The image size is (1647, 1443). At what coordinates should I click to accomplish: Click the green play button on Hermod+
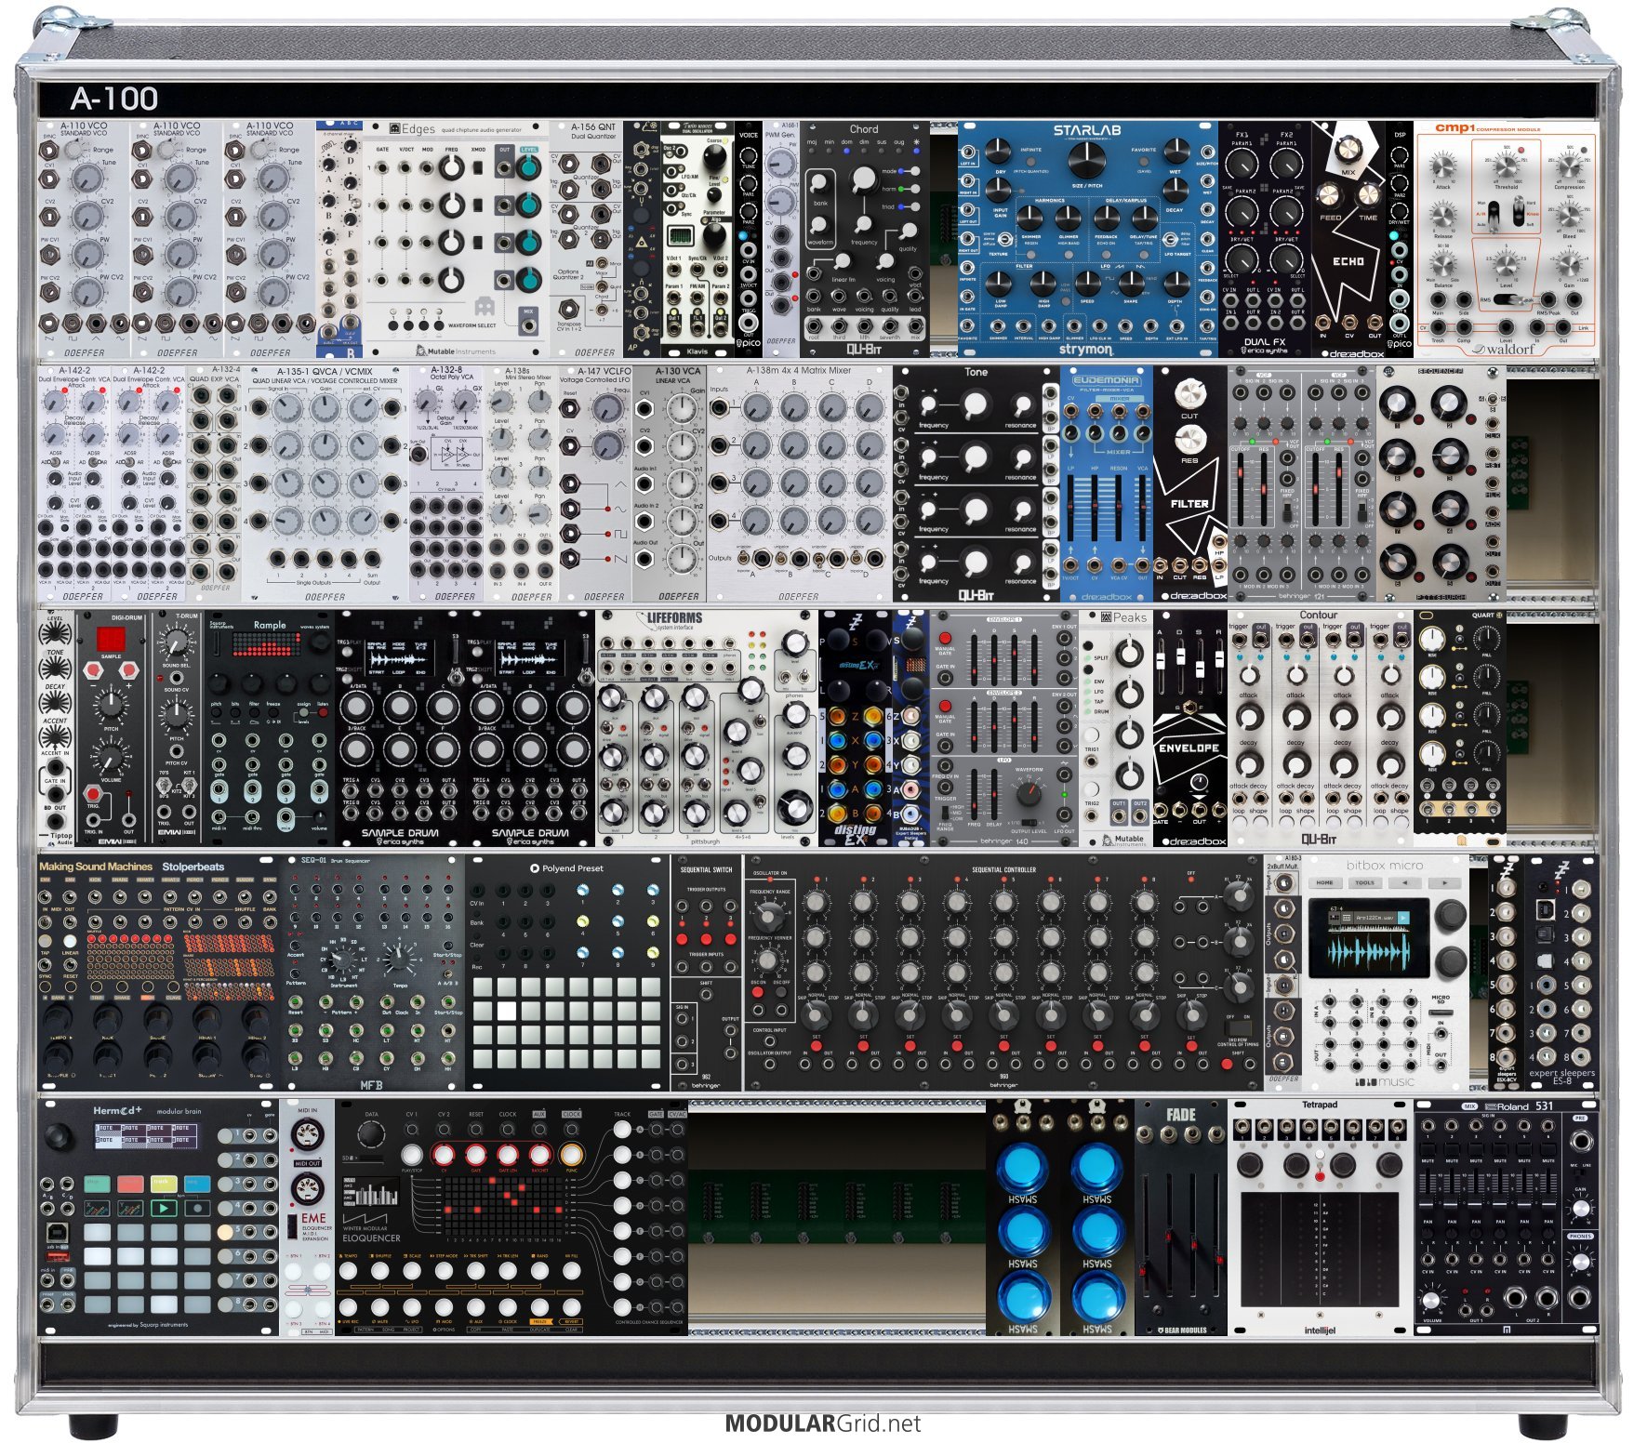coord(164,1208)
